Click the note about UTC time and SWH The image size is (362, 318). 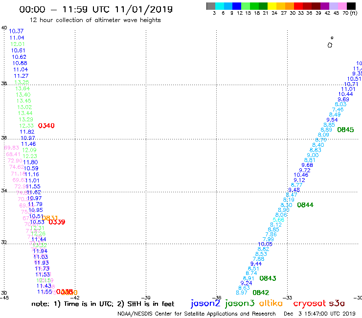pyautogui.click(x=103, y=304)
